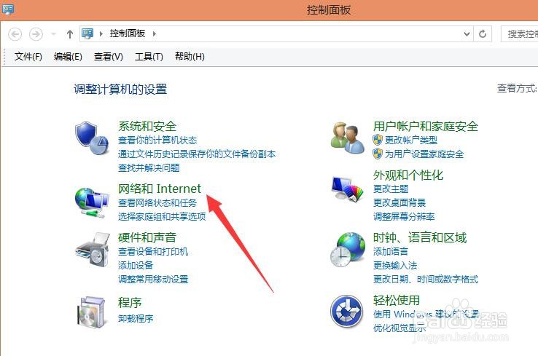Click the Ease of Access circular icon
The image size is (538, 356).
coord(346,311)
